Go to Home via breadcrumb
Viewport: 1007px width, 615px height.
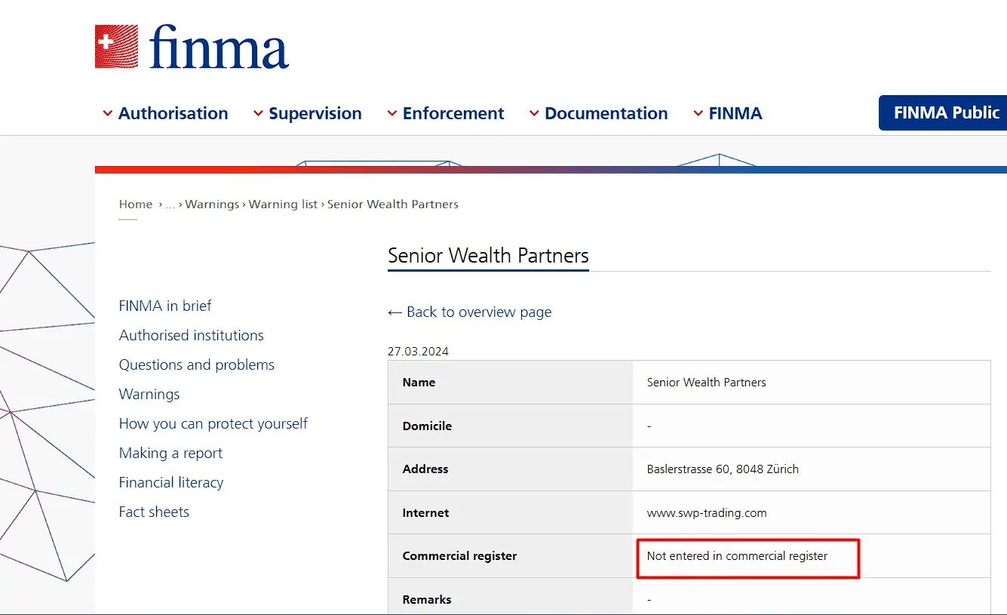(135, 204)
